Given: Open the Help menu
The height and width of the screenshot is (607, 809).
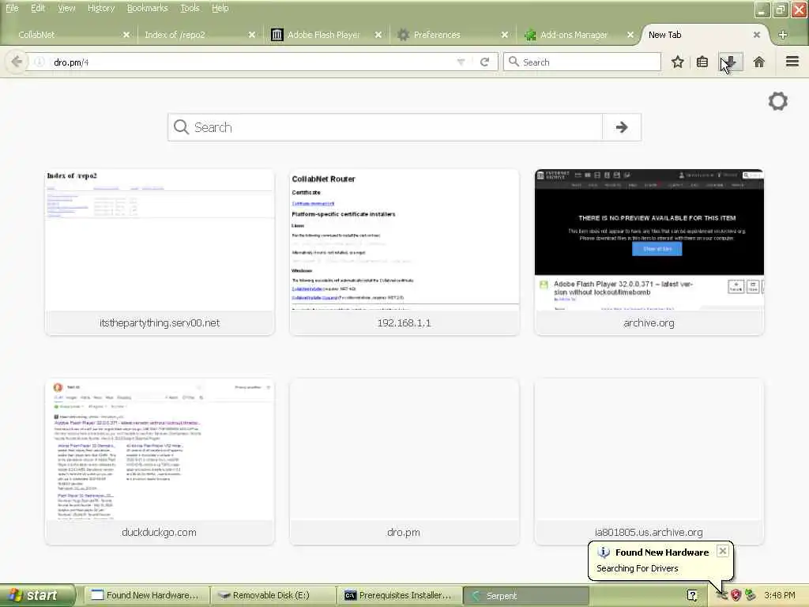Looking at the screenshot, I should (220, 8).
